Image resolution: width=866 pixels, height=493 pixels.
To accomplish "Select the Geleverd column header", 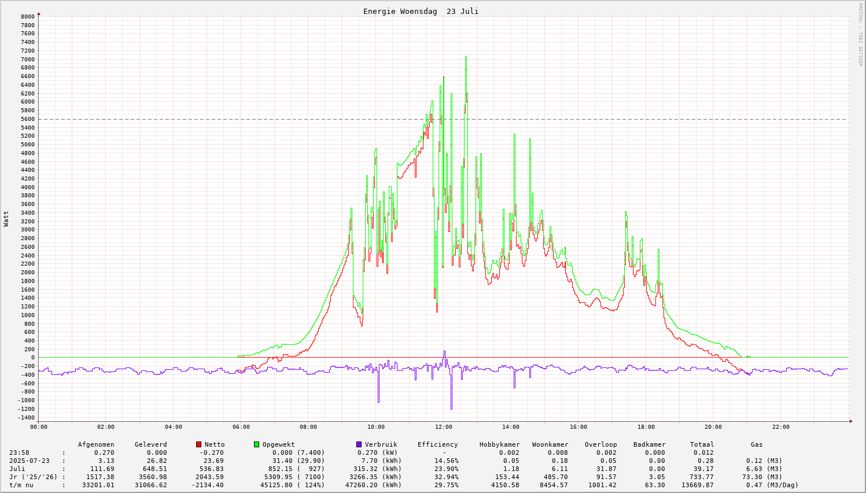I will [x=150, y=444].
